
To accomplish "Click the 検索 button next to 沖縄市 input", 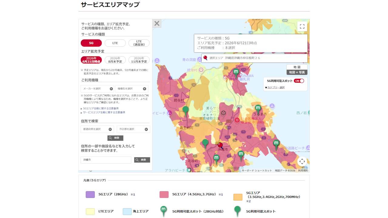I will click(142, 160).
